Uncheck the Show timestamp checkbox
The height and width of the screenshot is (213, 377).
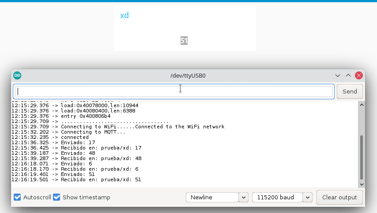pos(57,197)
